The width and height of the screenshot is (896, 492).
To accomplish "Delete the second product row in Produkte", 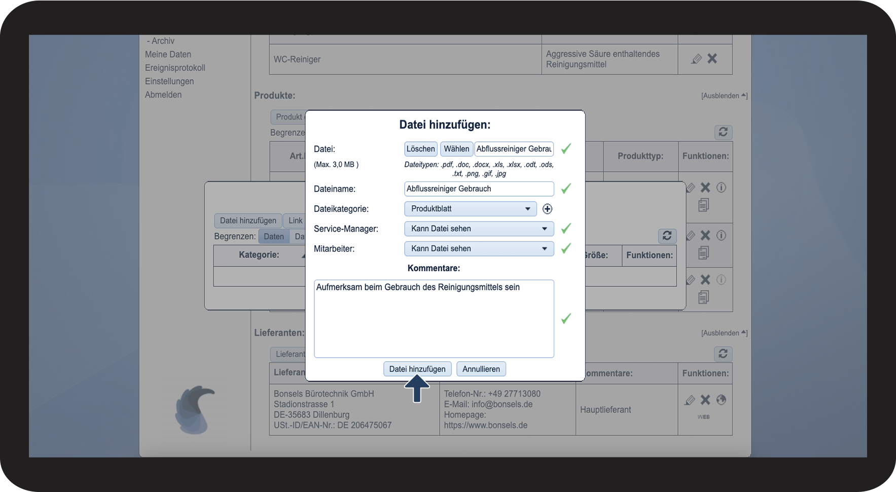I will [x=705, y=235].
